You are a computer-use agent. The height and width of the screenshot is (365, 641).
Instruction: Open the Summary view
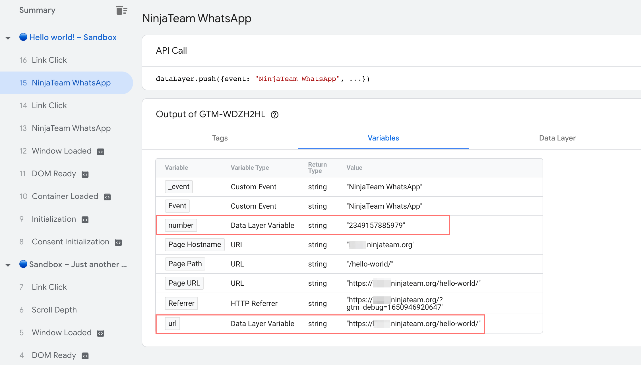click(37, 10)
